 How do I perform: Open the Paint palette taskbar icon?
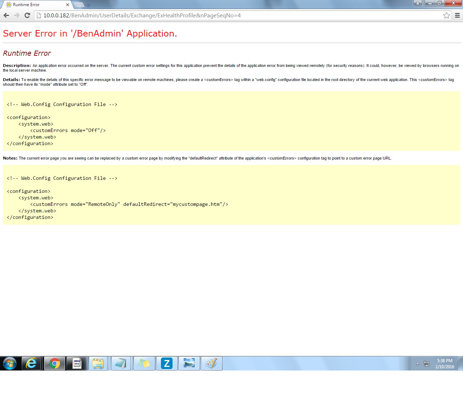211,363
